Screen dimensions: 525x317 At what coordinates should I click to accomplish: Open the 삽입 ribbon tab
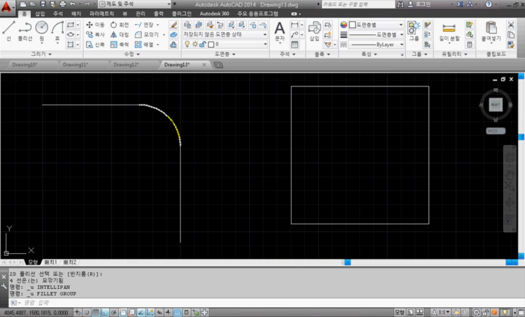(40, 14)
